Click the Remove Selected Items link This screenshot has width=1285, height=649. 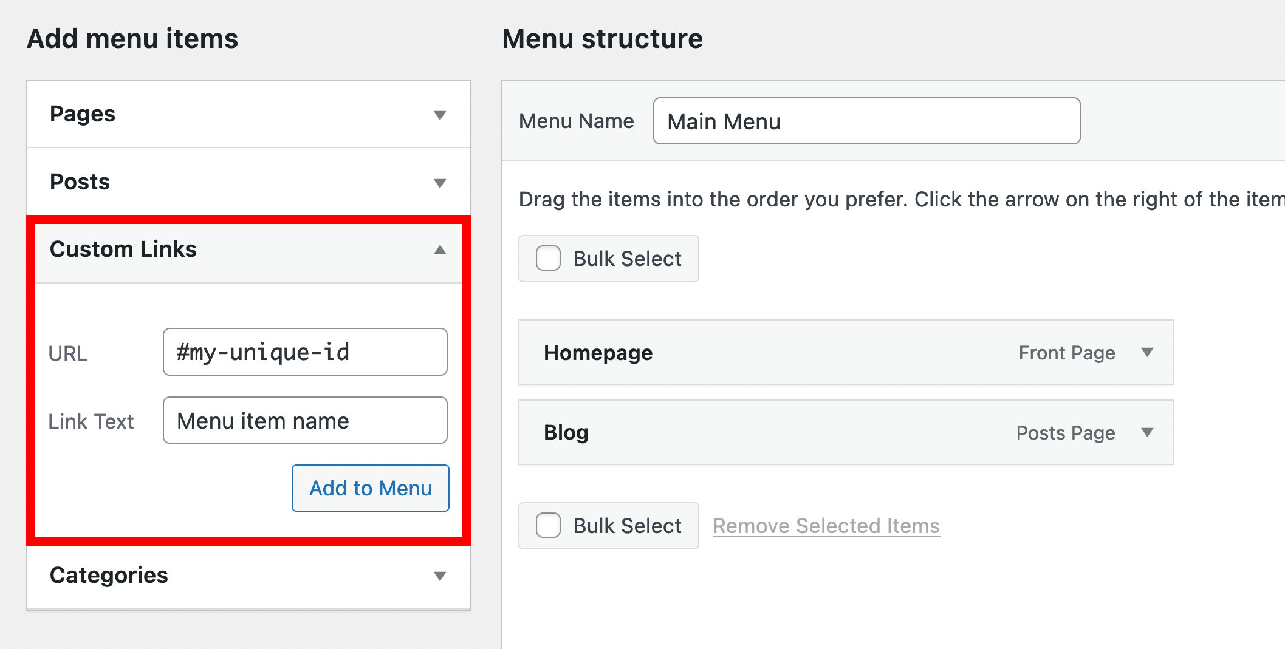coord(826,526)
